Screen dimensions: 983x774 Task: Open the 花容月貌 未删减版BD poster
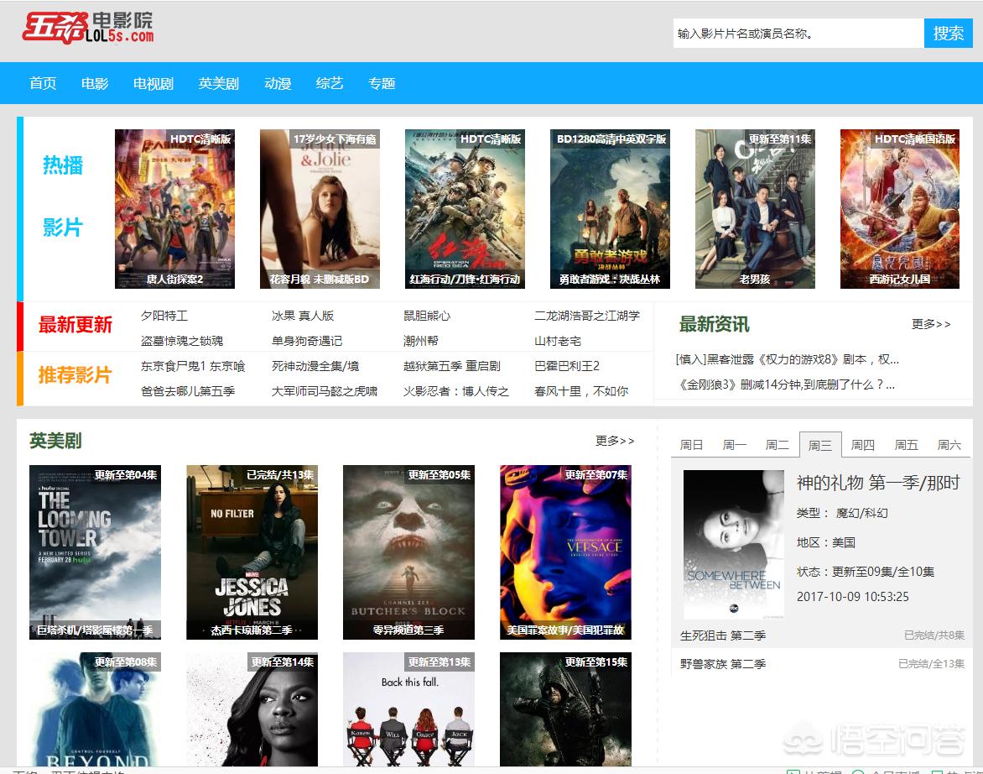[x=320, y=209]
